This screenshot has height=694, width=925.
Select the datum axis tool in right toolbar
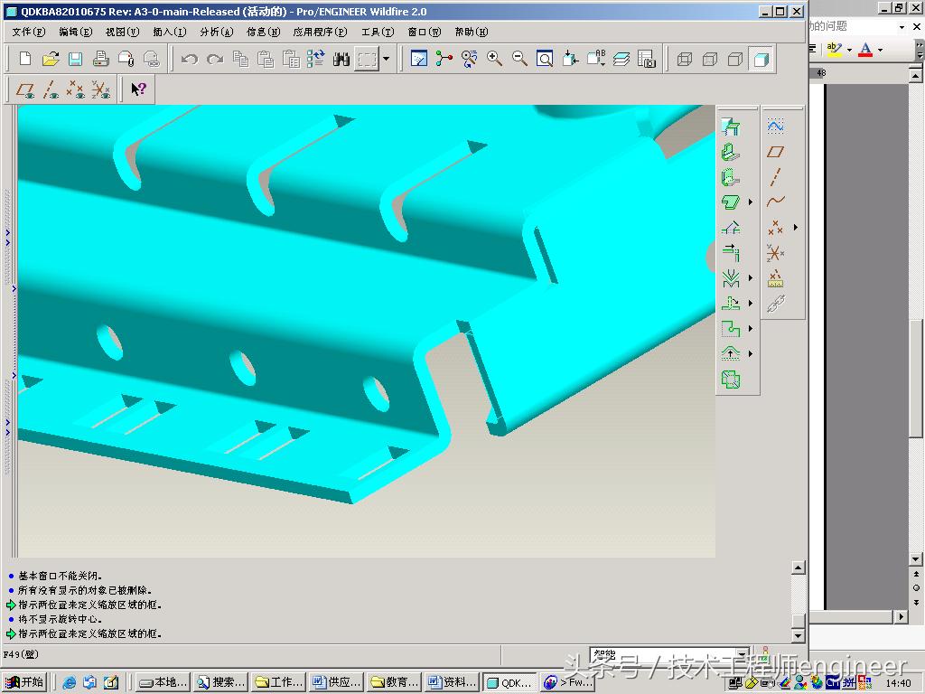[x=775, y=177]
